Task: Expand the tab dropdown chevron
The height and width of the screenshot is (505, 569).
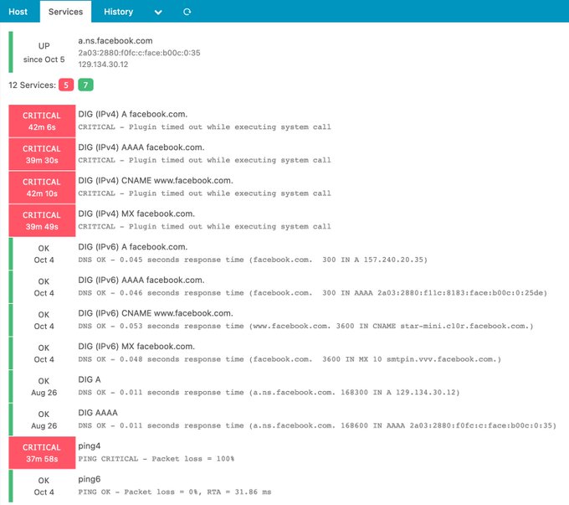Action: coord(158,12)
